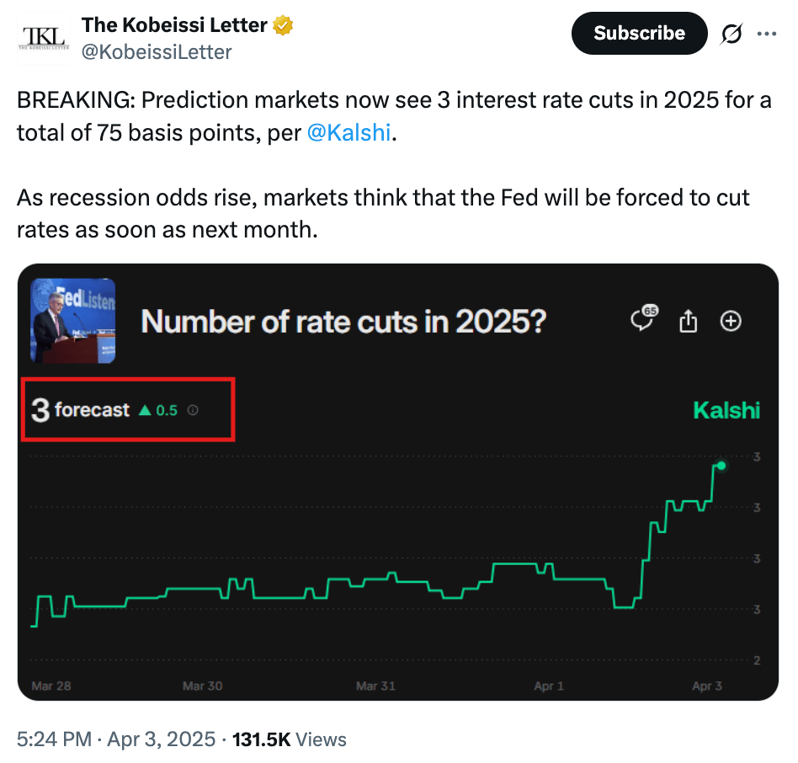Click the 5:24 PM Apr 3, 2025 timestamp
The image size is (798, 763).
(x=114, y=739)
